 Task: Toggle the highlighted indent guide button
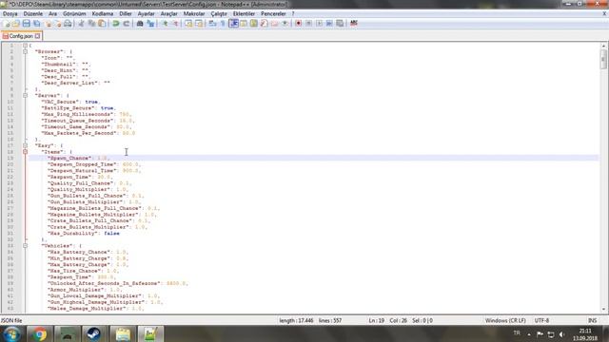(233, 24)
